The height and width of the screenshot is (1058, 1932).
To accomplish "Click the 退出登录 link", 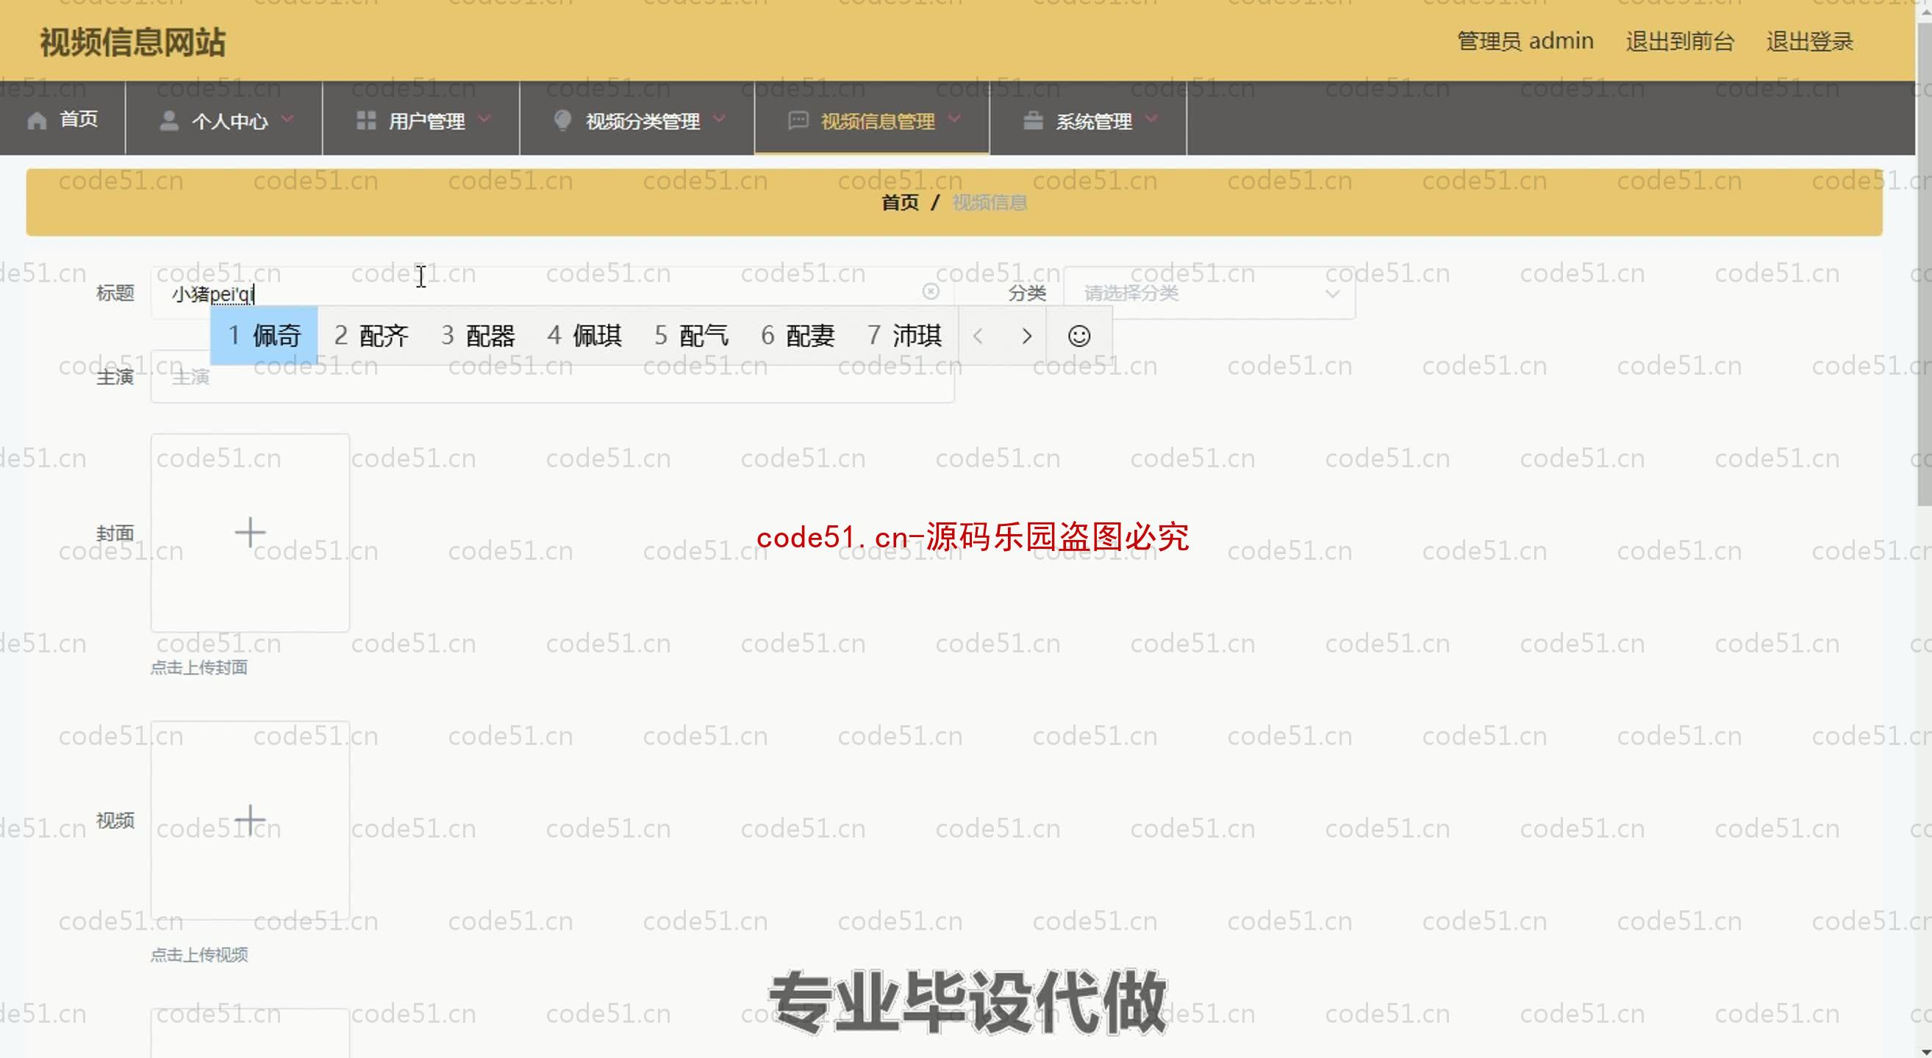I will pos(1809,41).
